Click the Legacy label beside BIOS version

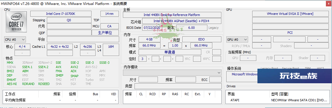pyautogui.click(x=213, y=28)
